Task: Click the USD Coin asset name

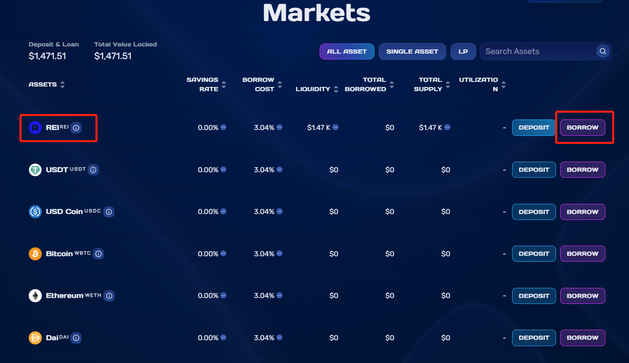Action: coord(64,211)
